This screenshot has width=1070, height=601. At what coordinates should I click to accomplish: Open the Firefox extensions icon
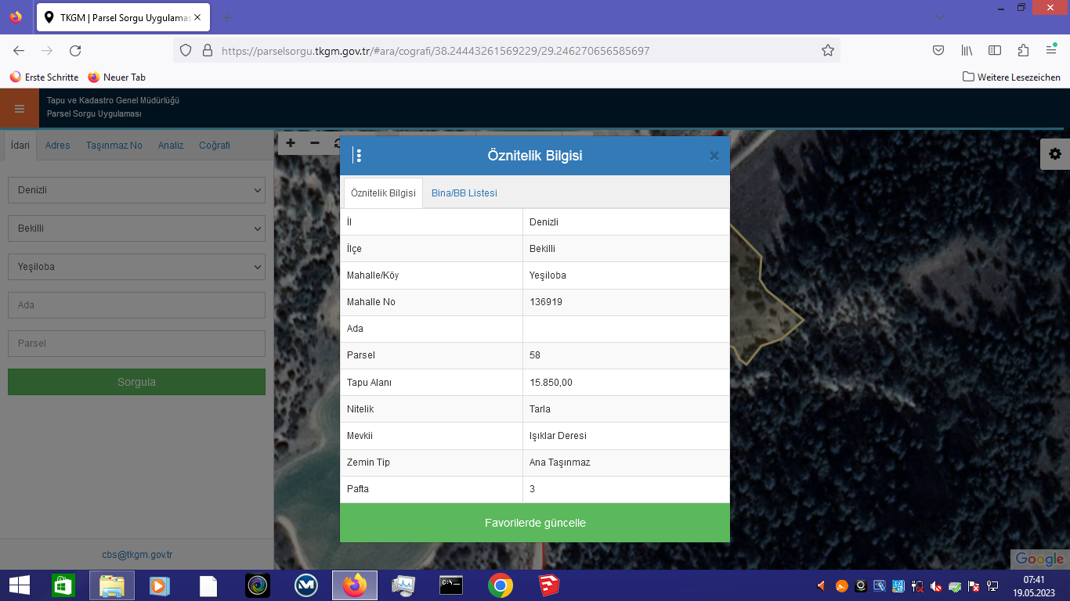point(1023,51)
